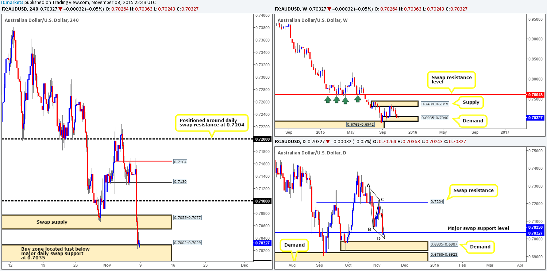Click the harmonic pattern point A label
Image resolution: width=547 pixels, height=271 pixels.
pyautogui.click(x=369, y=186)
